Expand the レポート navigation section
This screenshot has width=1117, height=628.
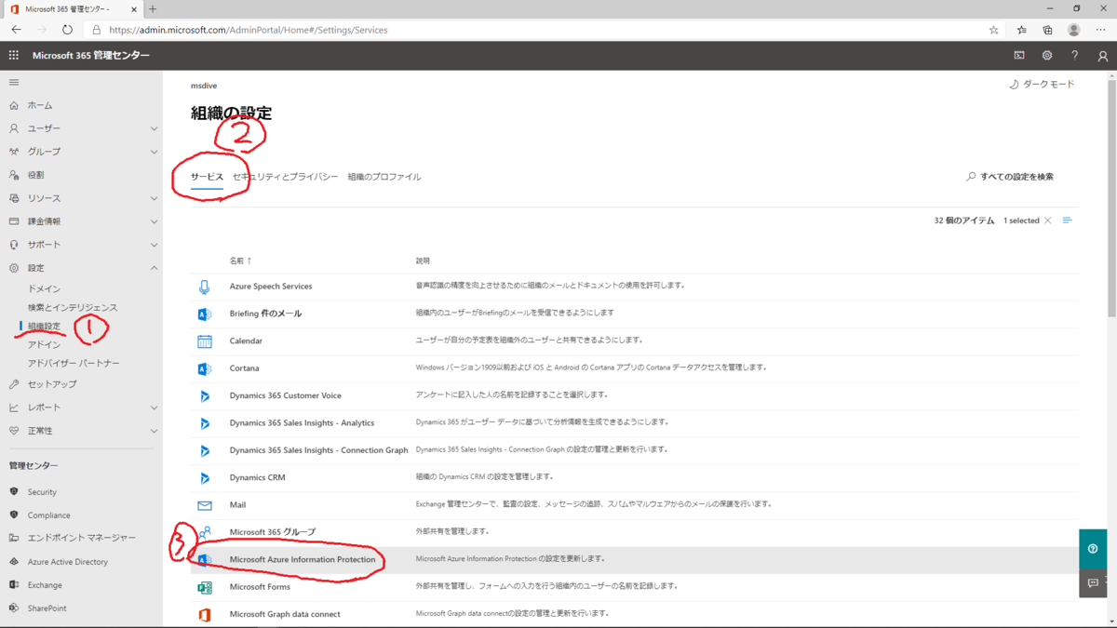tap(155, 408)
